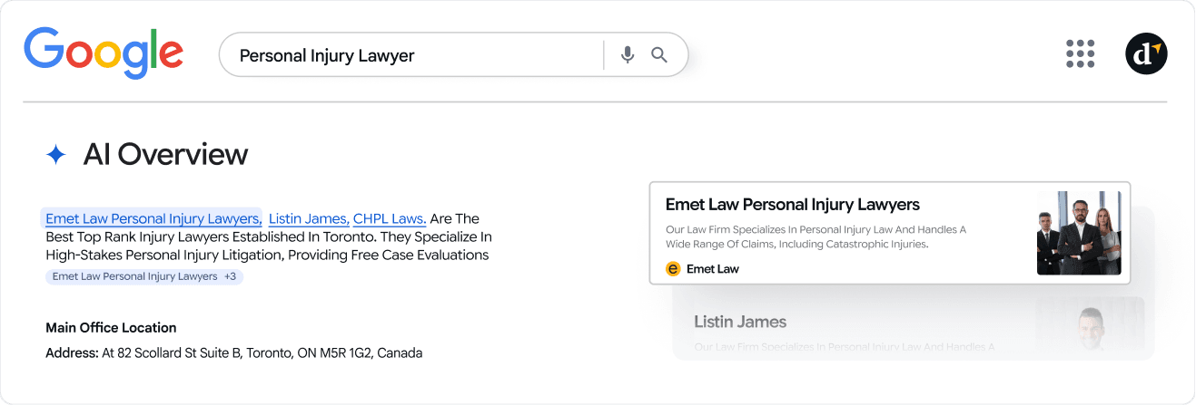Open Emet Law Personal Injury Lawyers link
This screenshot has width=1196, height=405.
pos(153,218)
